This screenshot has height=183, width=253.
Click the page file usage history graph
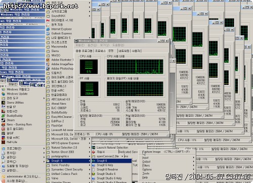(x=135, y=89)
